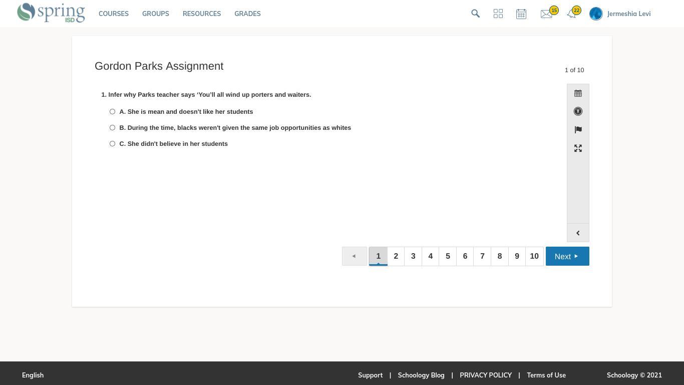Open the search magnifier icon
Viewport: 684px width, 385px height.
[475, 14]
